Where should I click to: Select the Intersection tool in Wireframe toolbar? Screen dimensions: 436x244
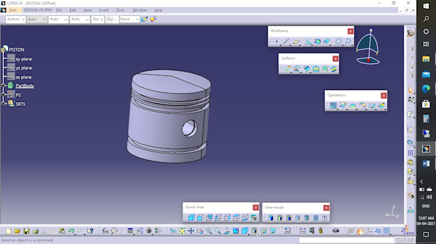(x=317, y=42)
